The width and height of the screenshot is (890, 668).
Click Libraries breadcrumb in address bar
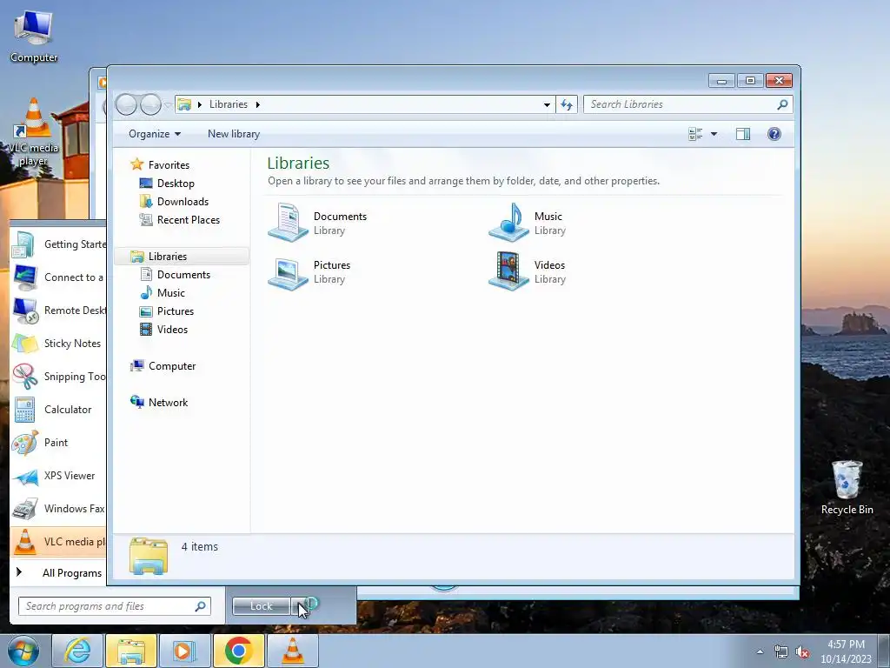[x=229, y=104]
